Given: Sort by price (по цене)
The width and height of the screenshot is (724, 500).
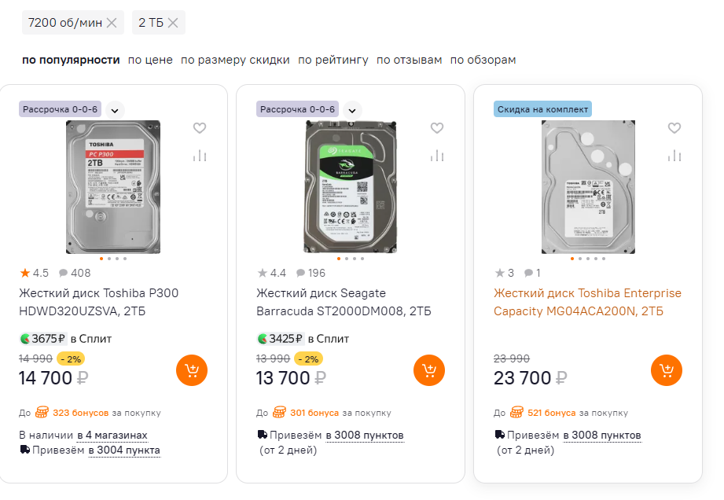Looking at the screenshot, I should 150,60.
